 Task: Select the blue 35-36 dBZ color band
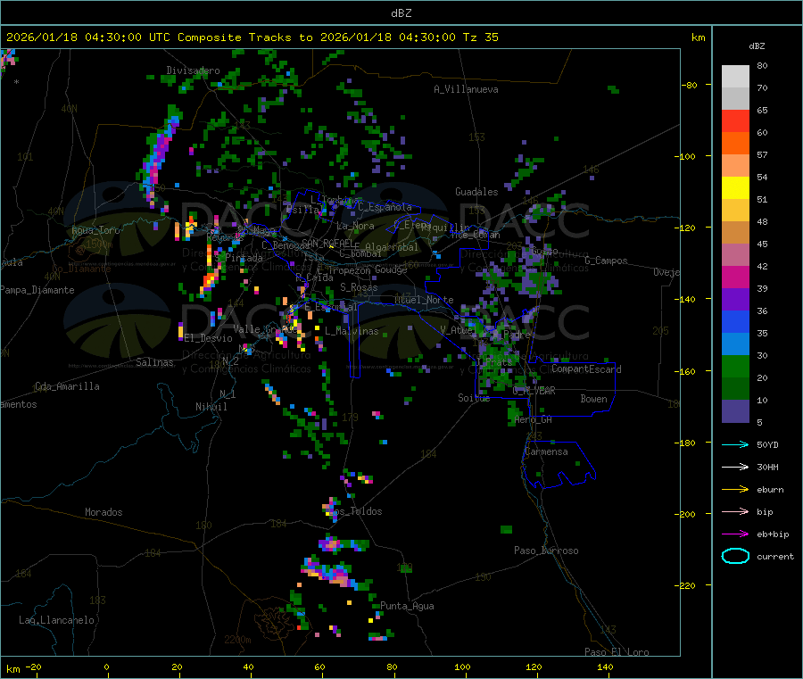[735, 321]
